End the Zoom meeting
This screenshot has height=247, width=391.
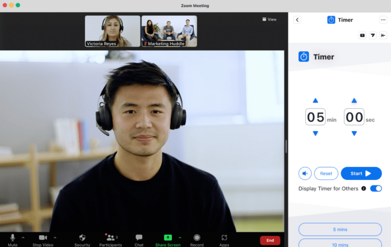[x=270, y=241]
